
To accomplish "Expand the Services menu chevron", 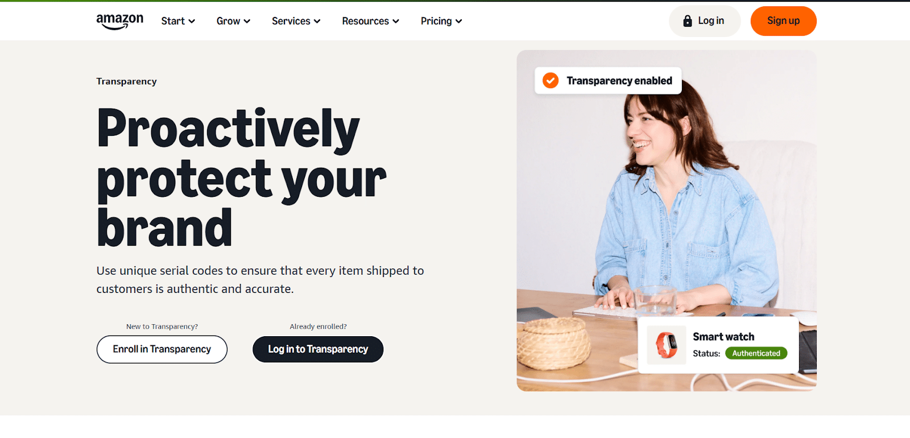I will click(x=317, y=22).
